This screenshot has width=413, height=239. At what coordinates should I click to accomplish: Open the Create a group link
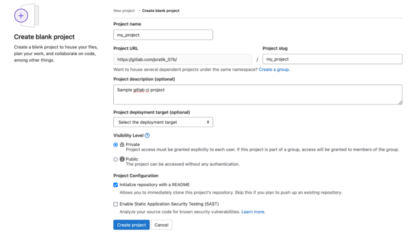[274, 70]
